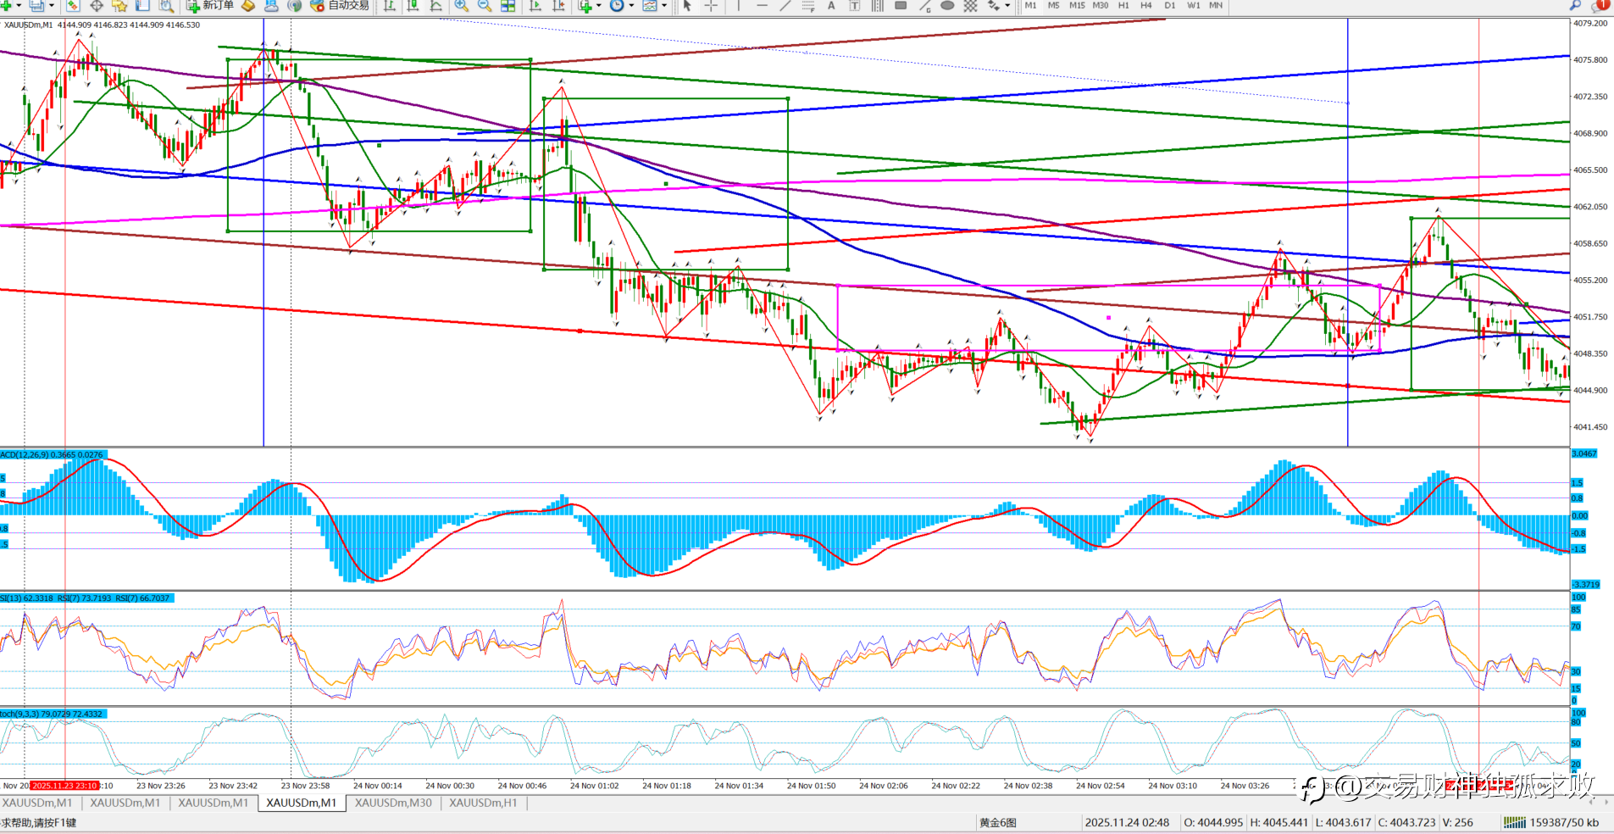Click the 2025.11.24 02:48 status bar date

coord(1127,822)
